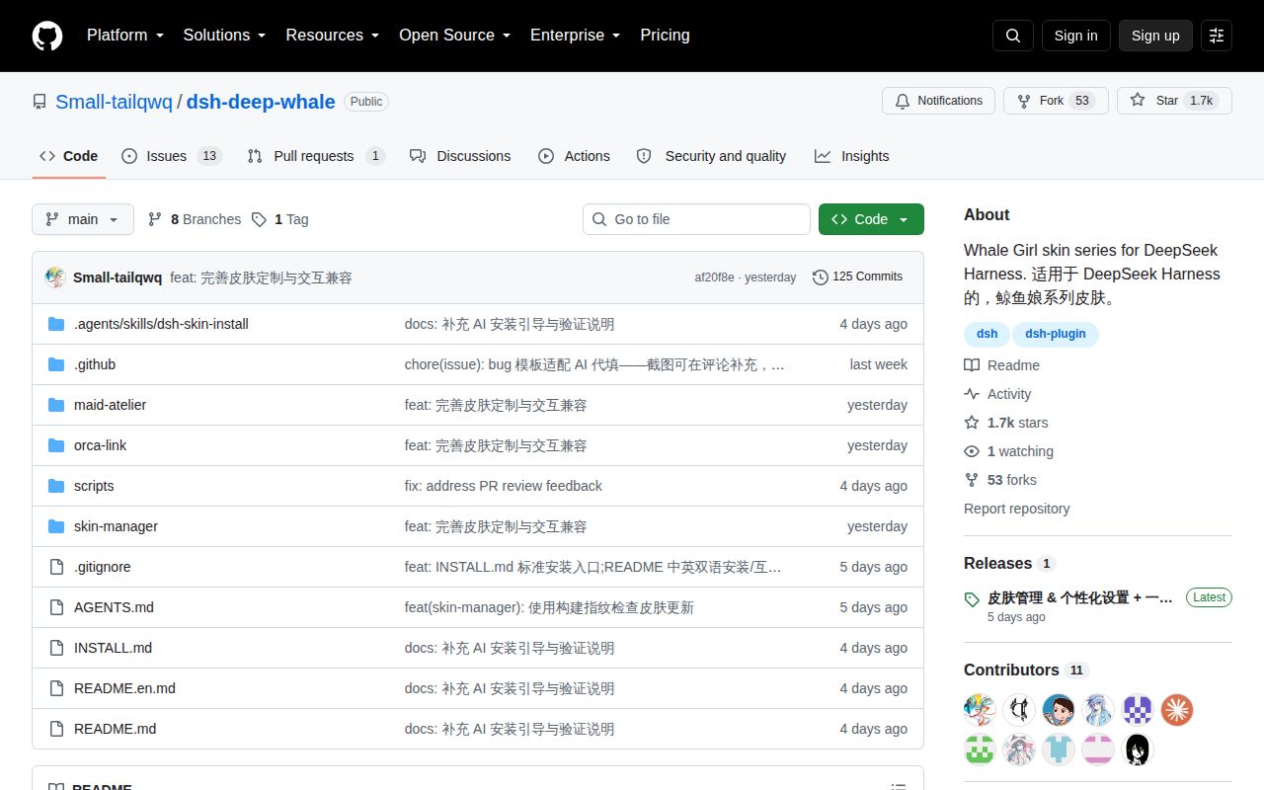Click the search magnifier icon in header
This screenshot has width=1264, height=790.
click(1013, 36)
